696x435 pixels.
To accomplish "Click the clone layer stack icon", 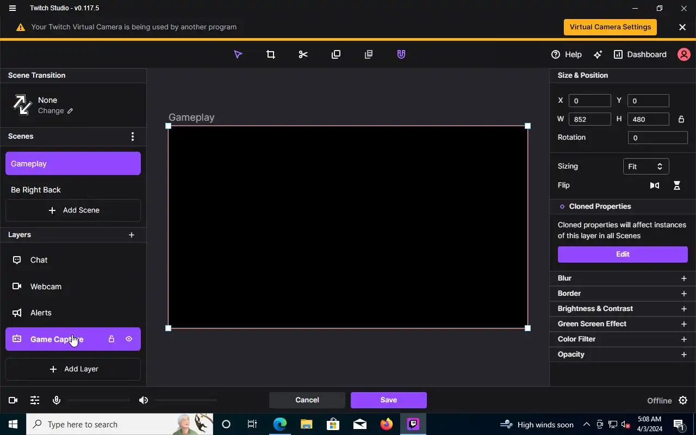I will tap(368, 54).
